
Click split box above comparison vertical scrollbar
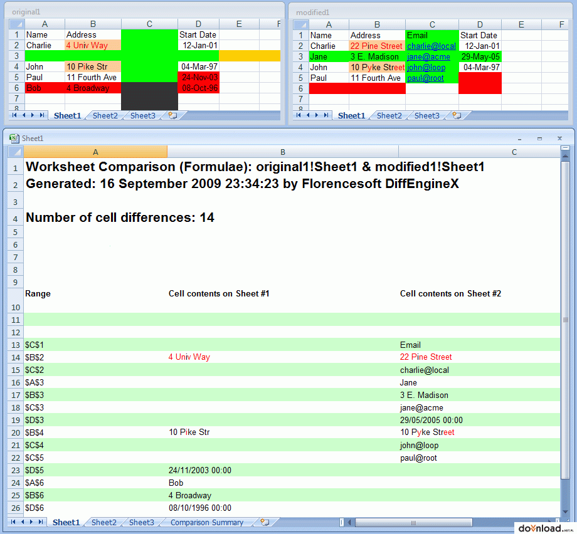(x=565, y=148)
